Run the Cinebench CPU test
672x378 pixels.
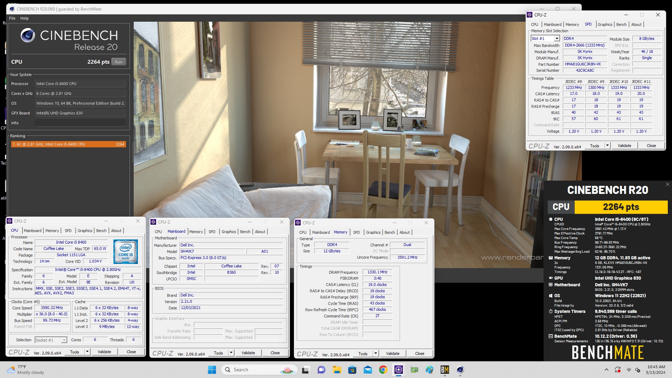coord(119,62)
